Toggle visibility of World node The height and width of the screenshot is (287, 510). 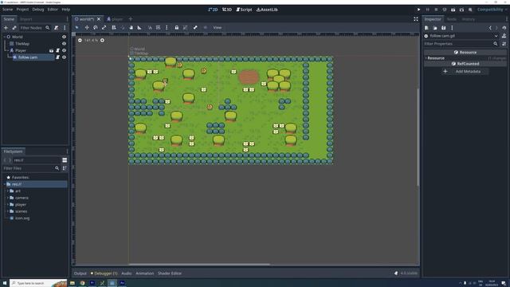click(64, 37)
